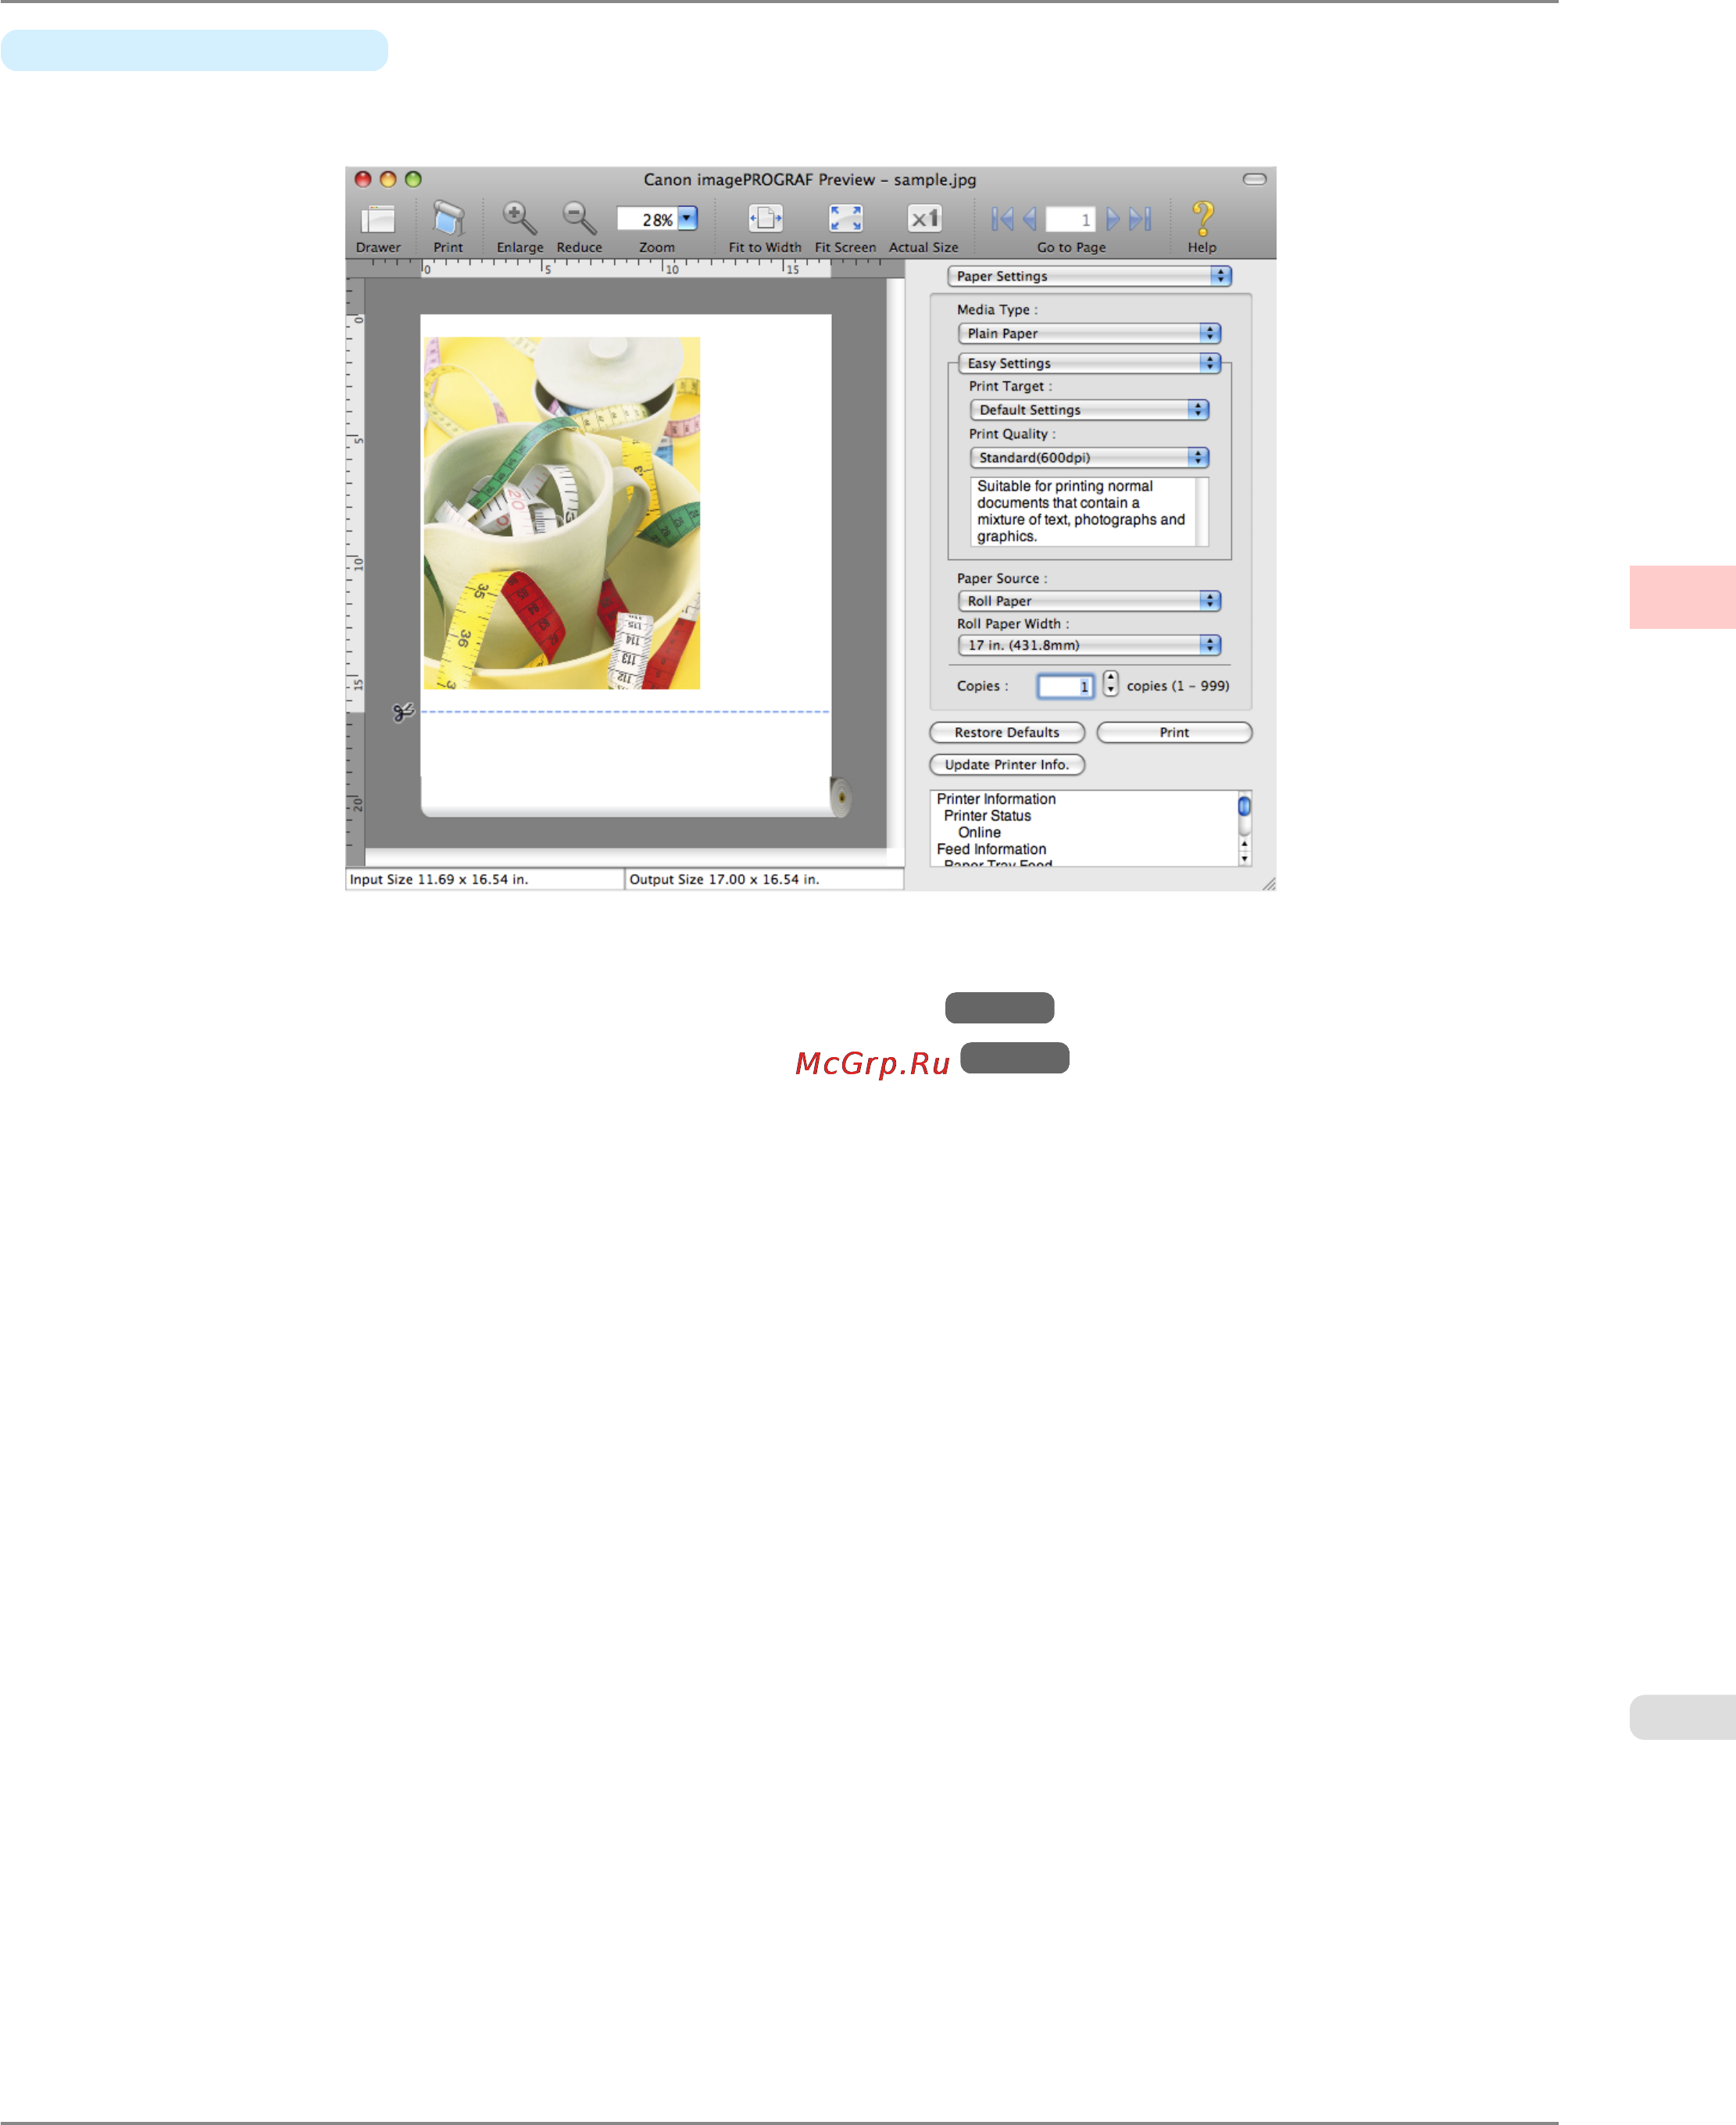Open Roll Paper Width 17 in. dropdown
Image resolution: width=1736 pixels, height=2125 pixels.
pyautogui.click(x=1089, y=645)
